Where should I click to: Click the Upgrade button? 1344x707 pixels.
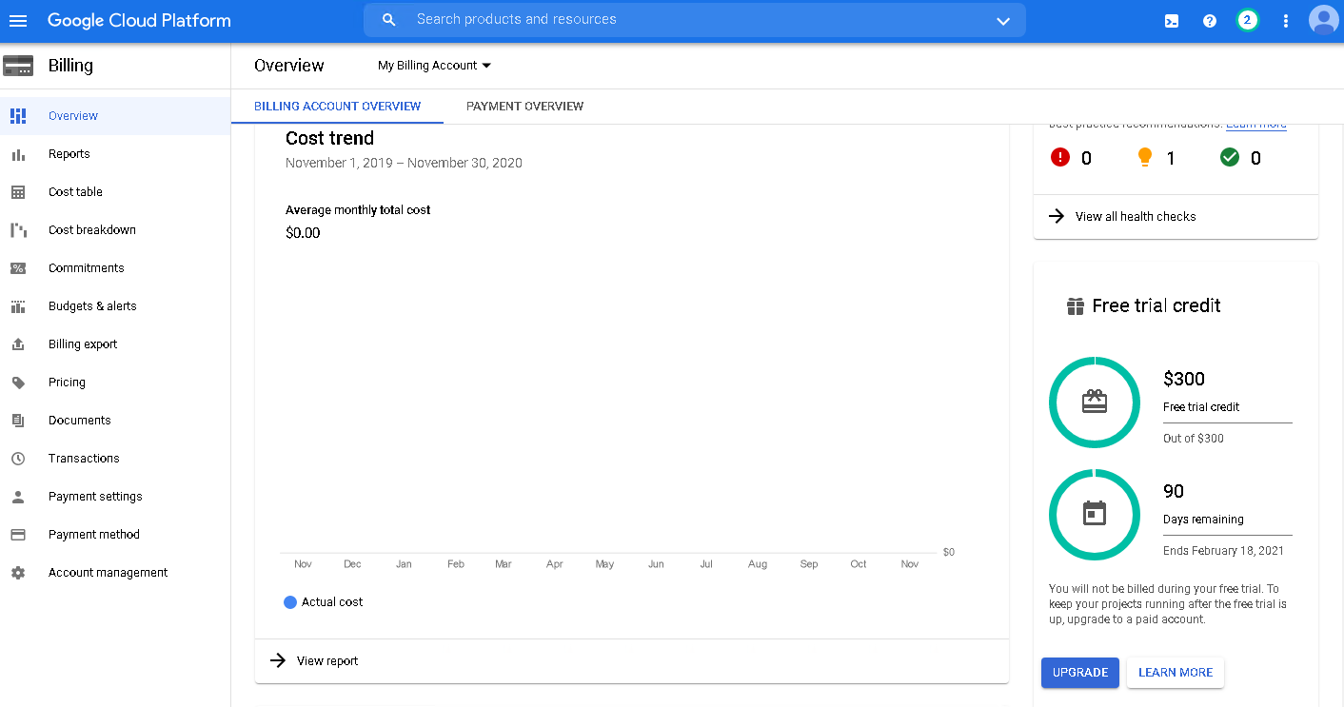coord(1079,673)
